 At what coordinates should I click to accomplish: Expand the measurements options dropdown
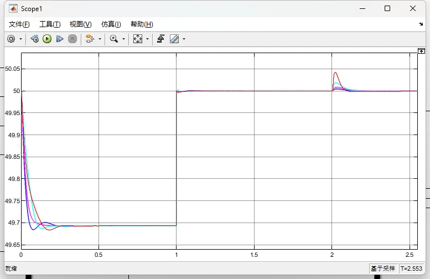point(184,39)
